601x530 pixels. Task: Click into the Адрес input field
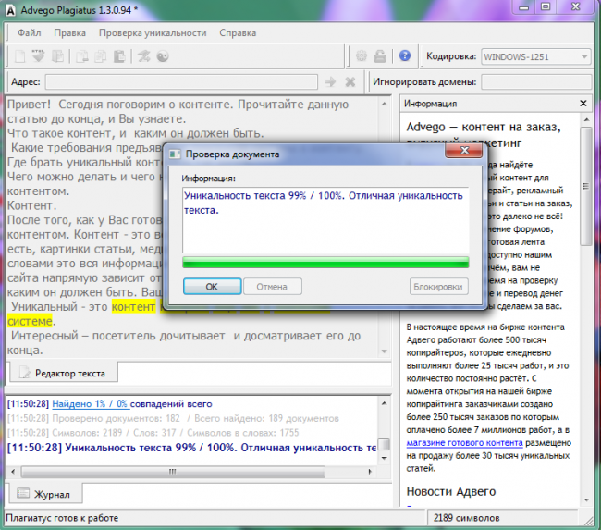pos(181,82)
